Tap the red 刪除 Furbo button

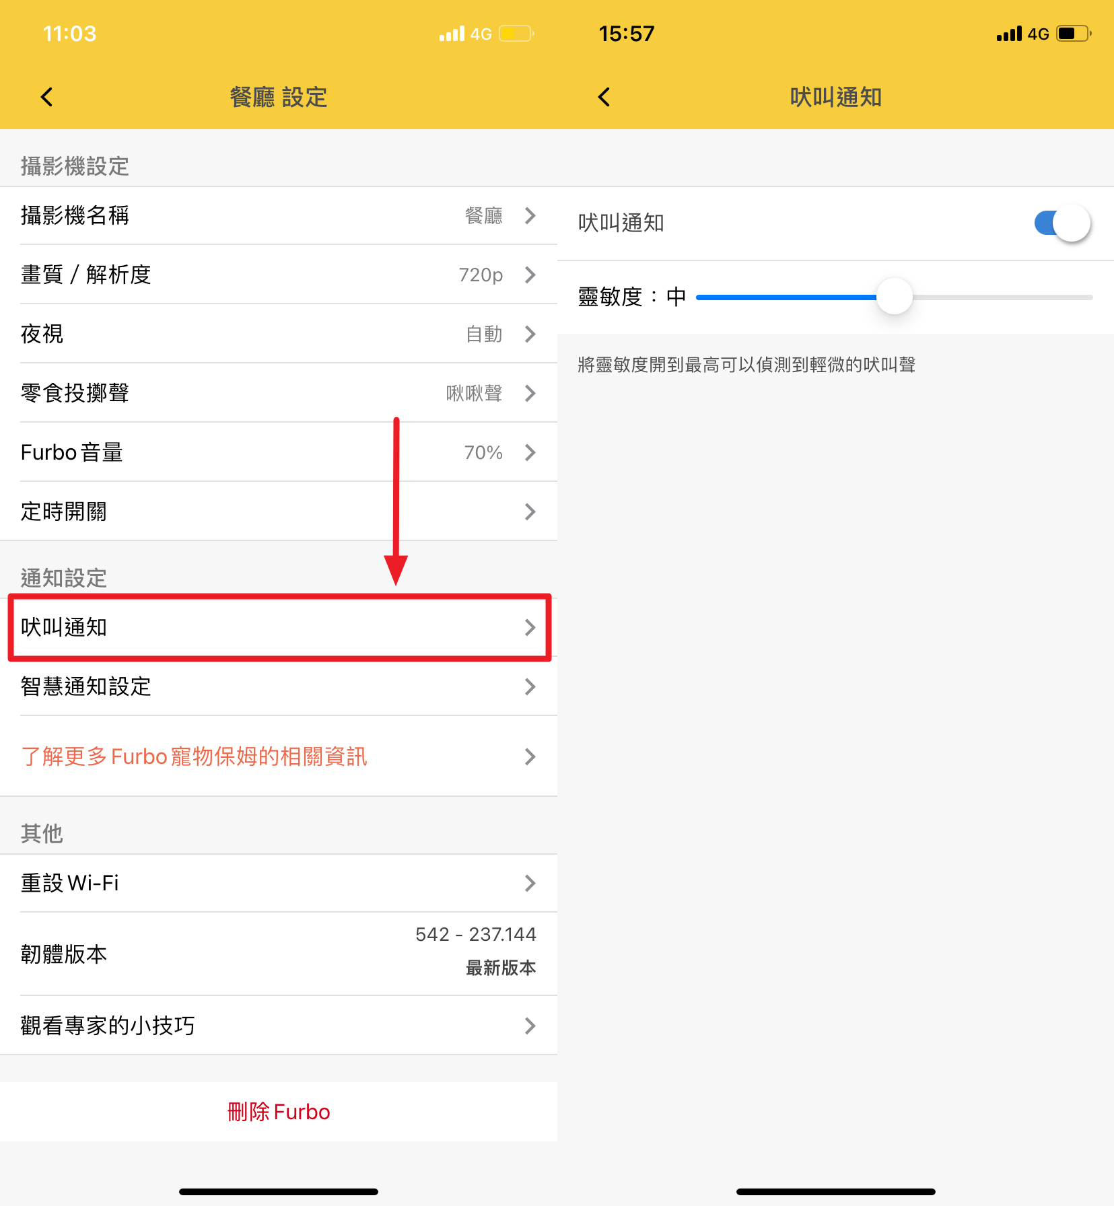click(279, 1112)
